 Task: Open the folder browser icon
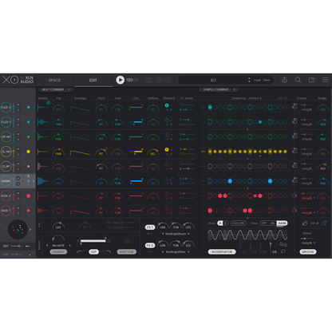(311, 80)
